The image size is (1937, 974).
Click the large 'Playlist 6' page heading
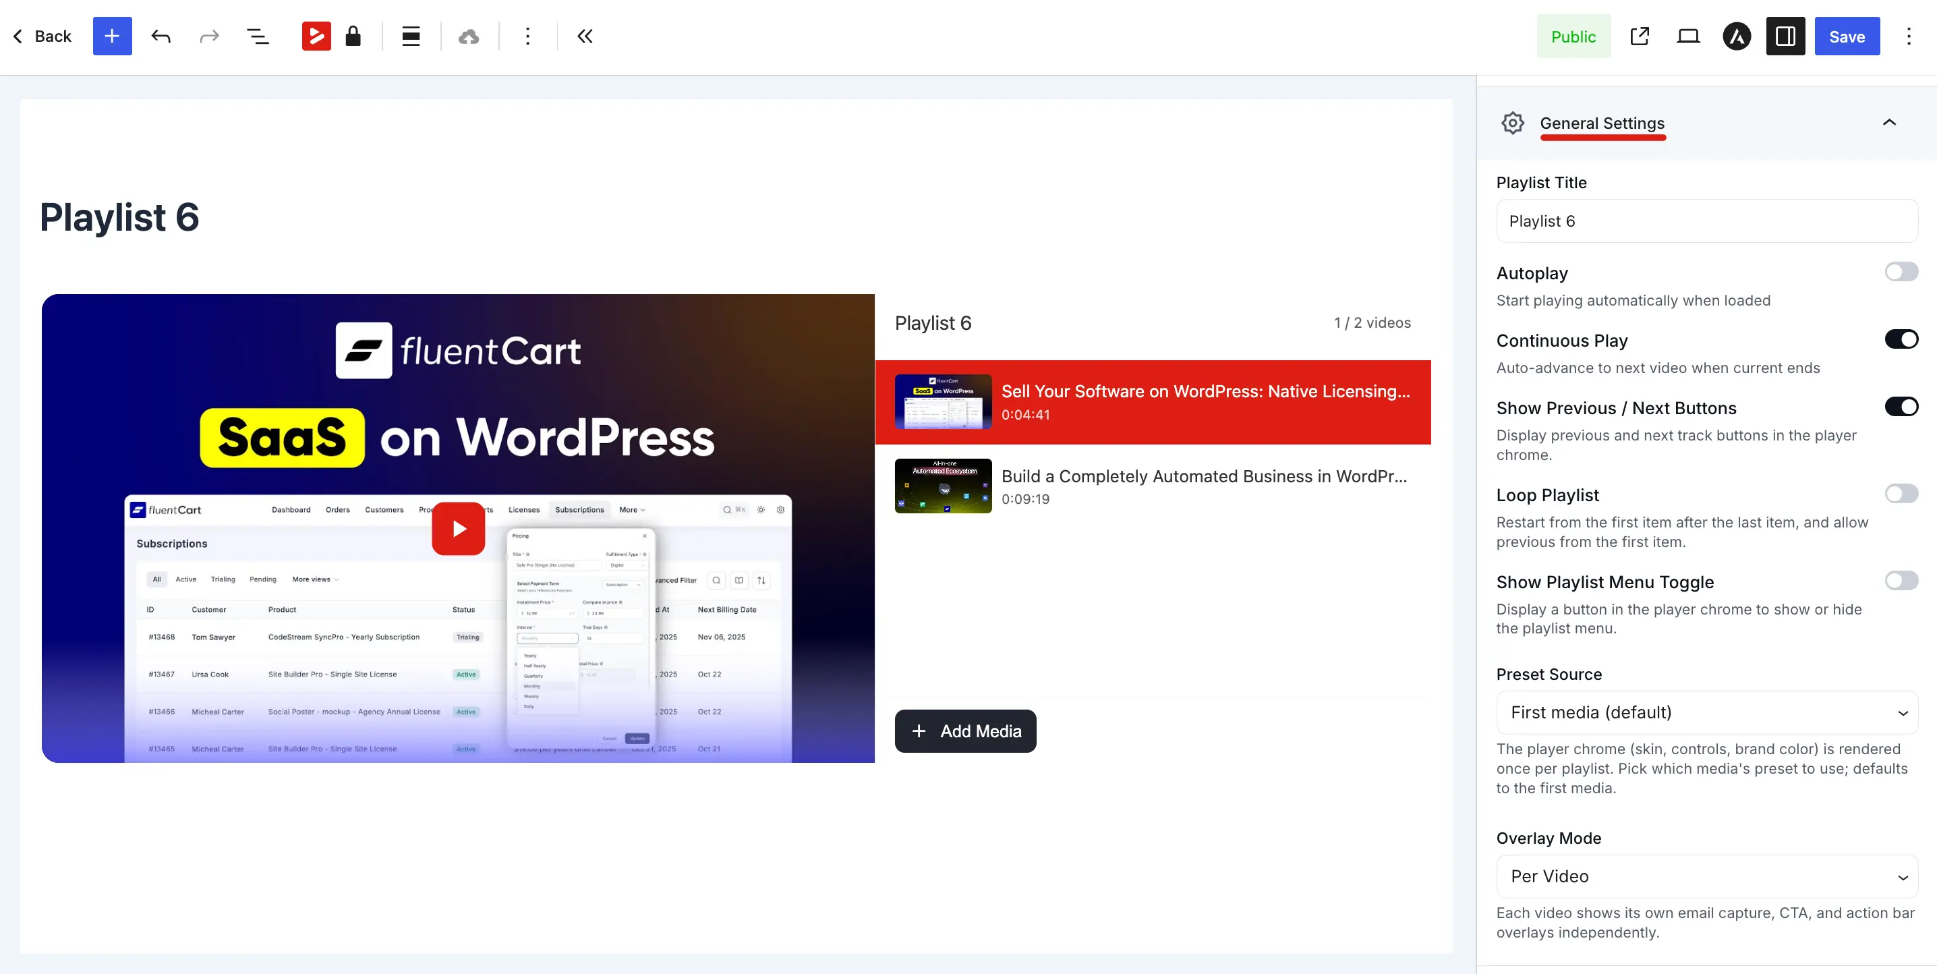pos(119,217)
